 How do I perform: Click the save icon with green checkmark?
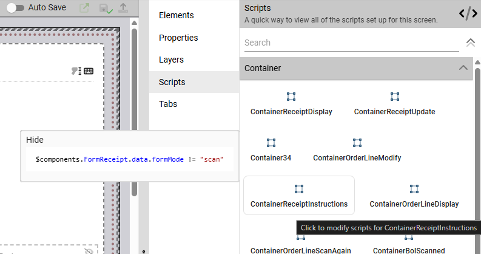point(104,9)
